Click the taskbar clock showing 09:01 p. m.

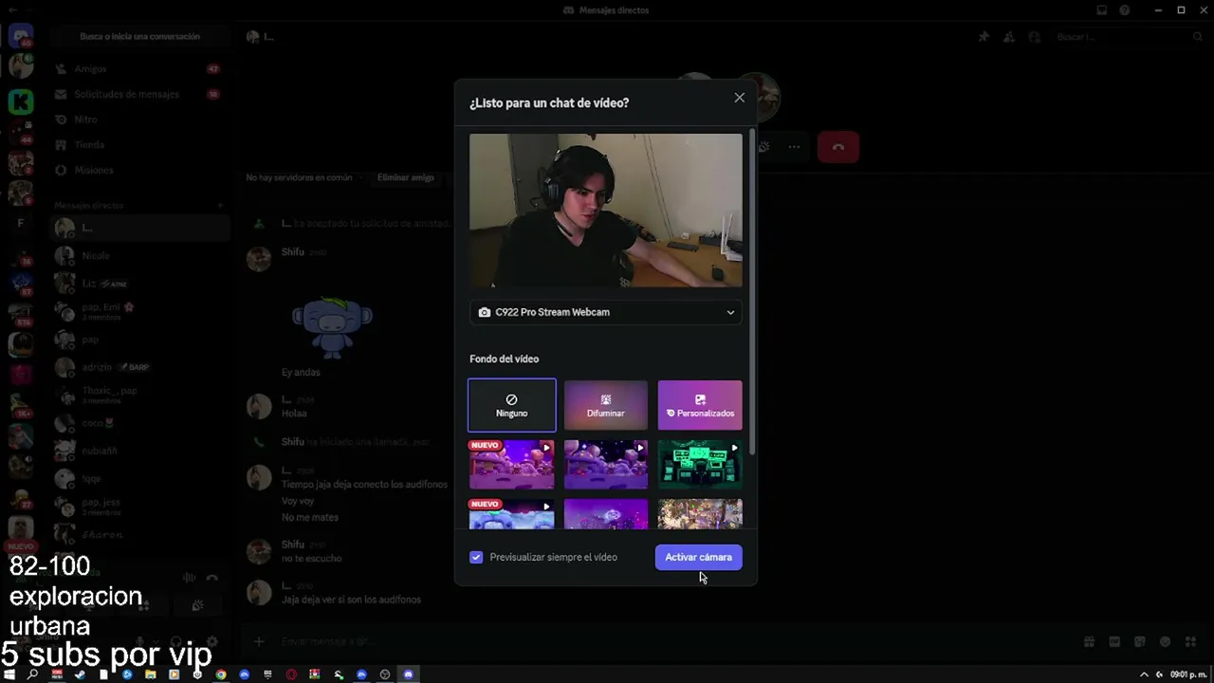pyautogui.click(x=1188, y=674)
